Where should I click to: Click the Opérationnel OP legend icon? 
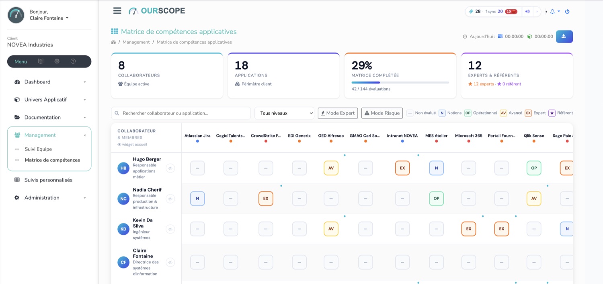coord(468,113)
